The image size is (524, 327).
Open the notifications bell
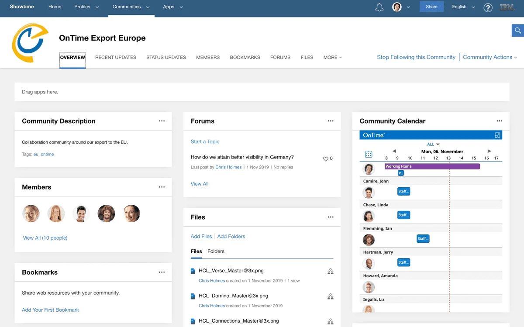click(379, 7)
